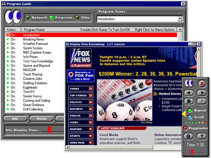
Task: Select the Test Your Knowledge program
Action: (x=38, y=61)
